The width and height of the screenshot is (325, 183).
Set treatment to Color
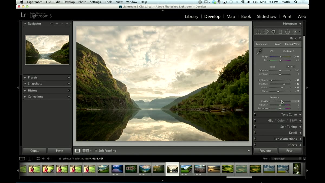pos(278,44)
